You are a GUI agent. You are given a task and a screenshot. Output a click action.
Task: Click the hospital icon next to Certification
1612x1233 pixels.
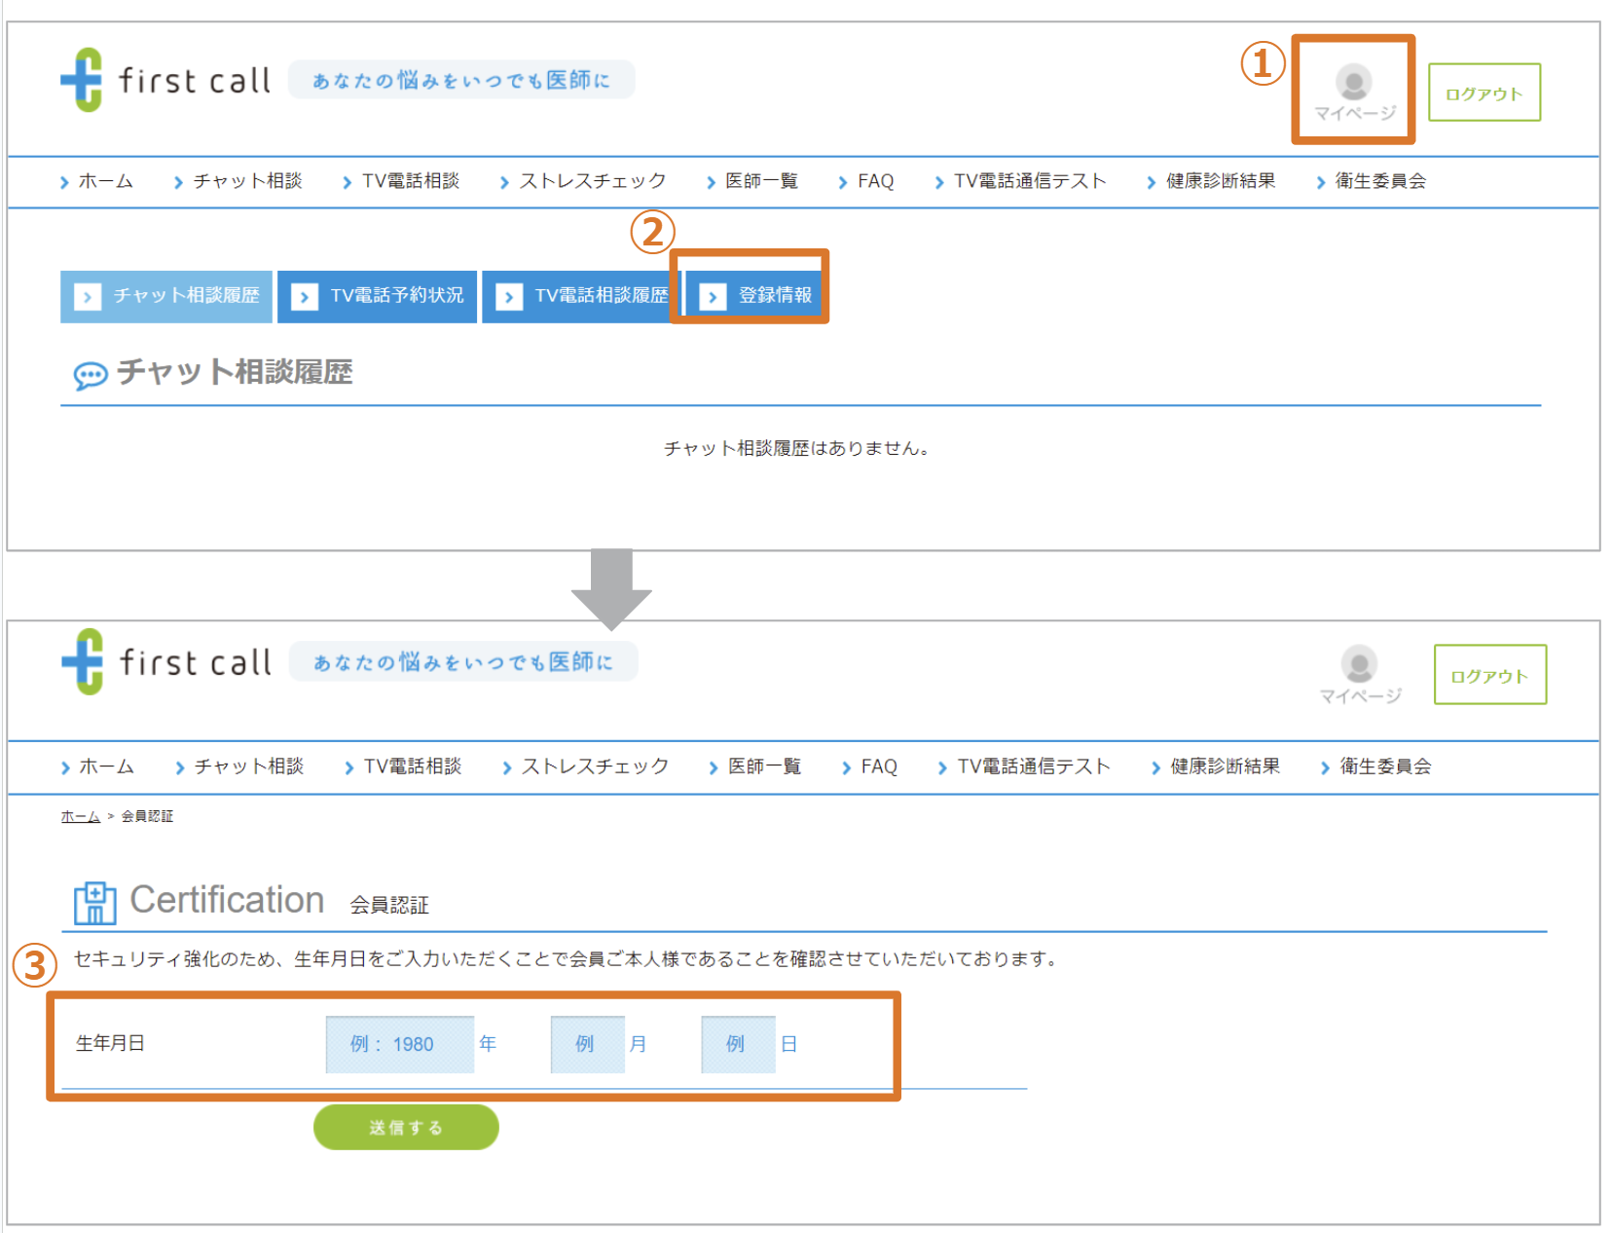pyautogui.click(x=93, y=902)
